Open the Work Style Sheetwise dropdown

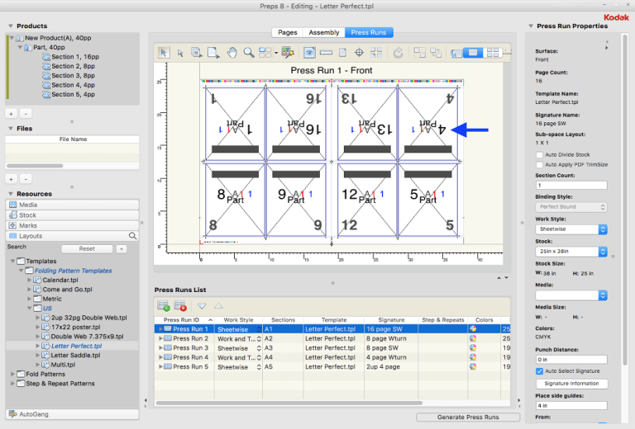[571, 229]
